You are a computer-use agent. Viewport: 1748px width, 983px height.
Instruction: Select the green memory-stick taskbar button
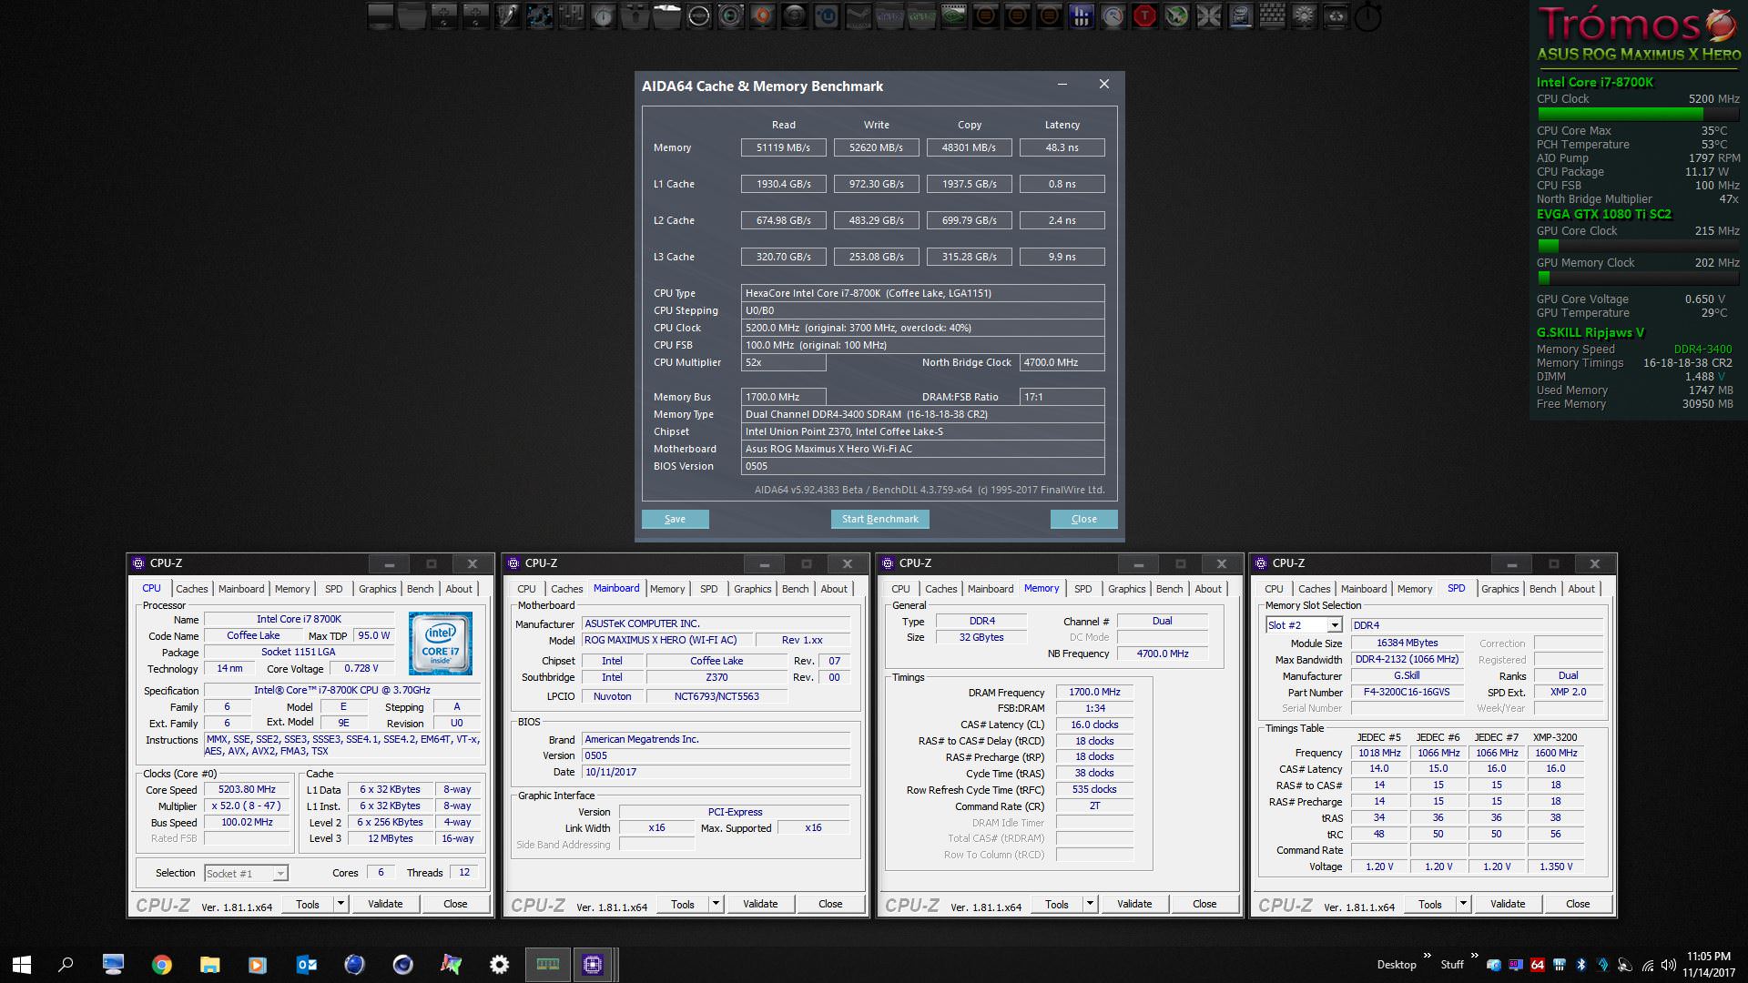[x=547, y=965]
